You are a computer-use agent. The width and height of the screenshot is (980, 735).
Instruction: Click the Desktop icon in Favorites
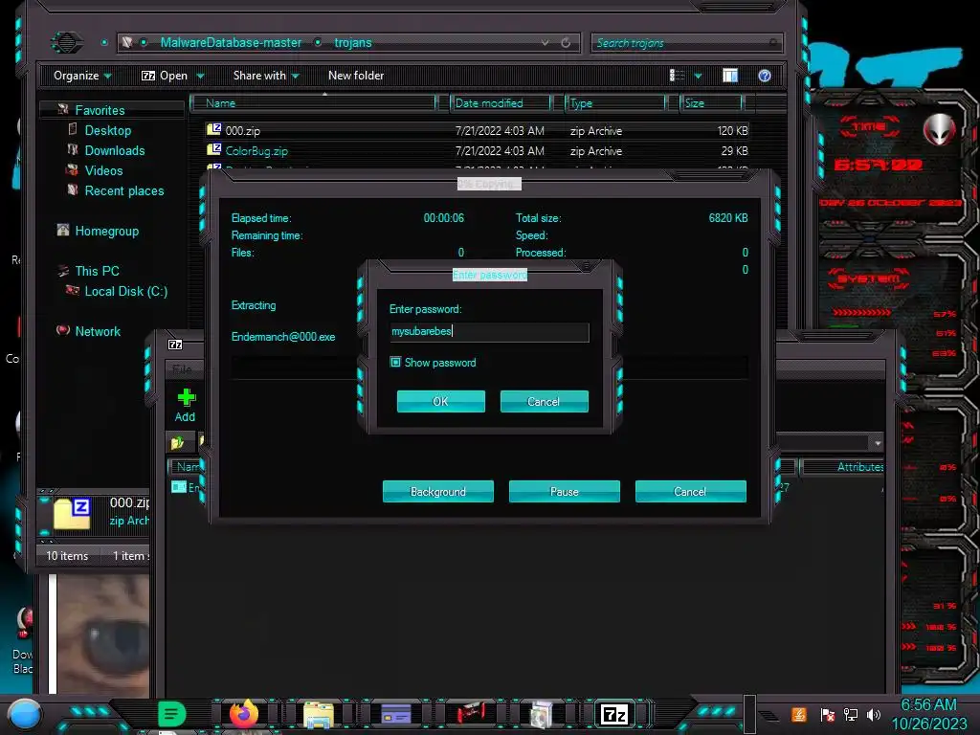pyautogui.click(x=73, y=129)
